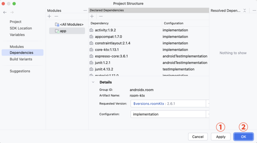This screenshot has height=143, width=257.
Task: Add a new module with plus icon
Action: point(50,16)
